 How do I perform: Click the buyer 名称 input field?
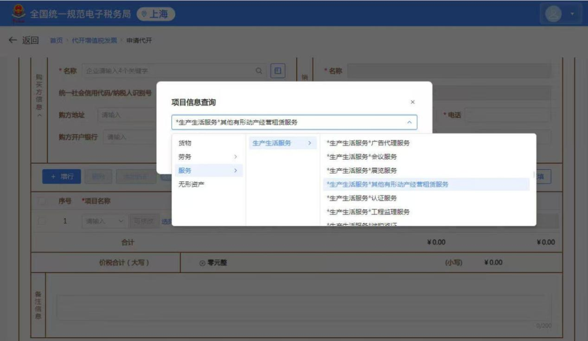[174, 71]
